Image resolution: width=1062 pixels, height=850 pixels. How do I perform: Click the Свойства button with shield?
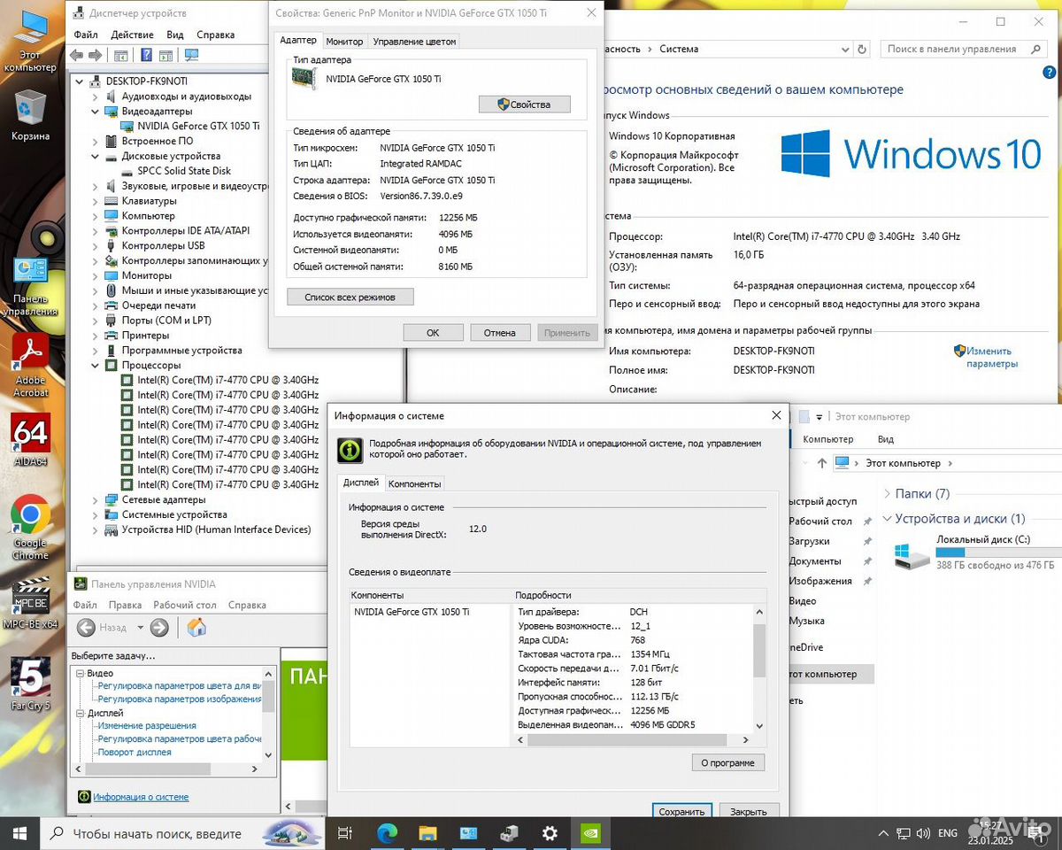[524, 104]
